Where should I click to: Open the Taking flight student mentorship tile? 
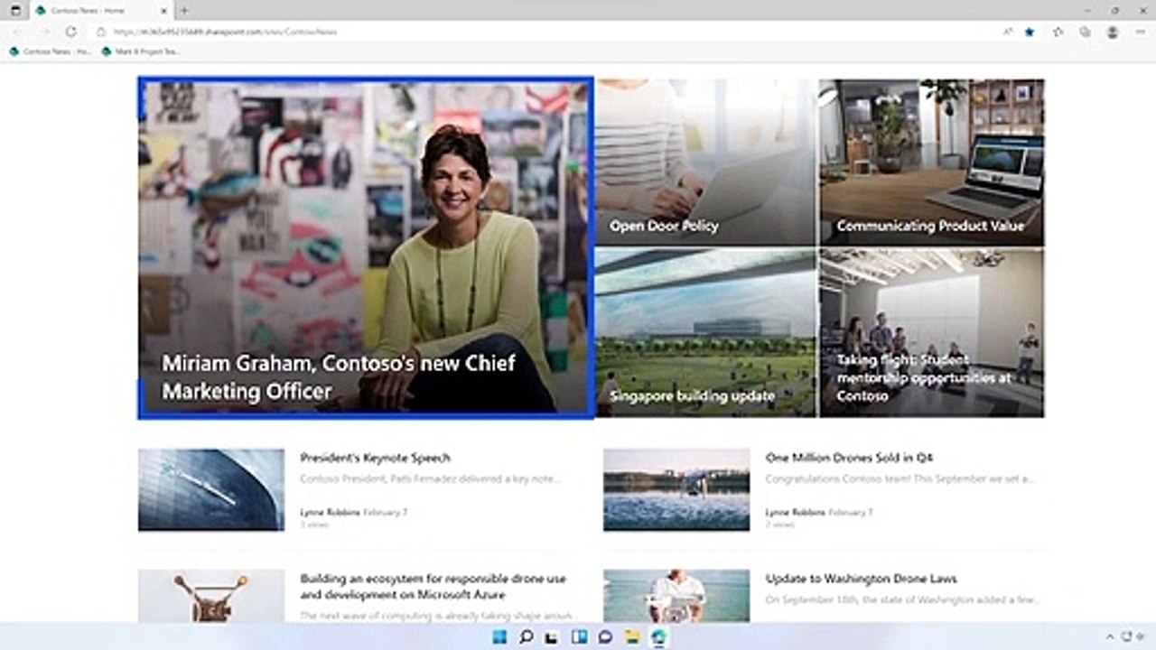point(931,333)
